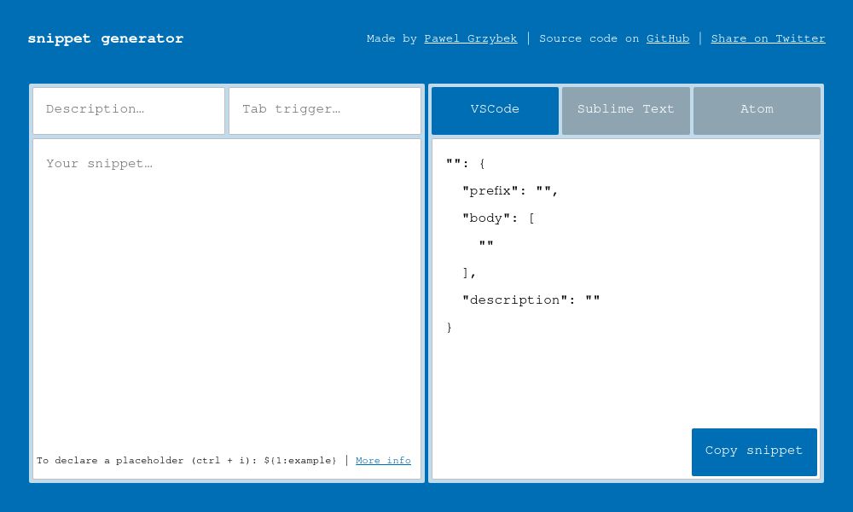Select the Atom tab

point(756,110)
